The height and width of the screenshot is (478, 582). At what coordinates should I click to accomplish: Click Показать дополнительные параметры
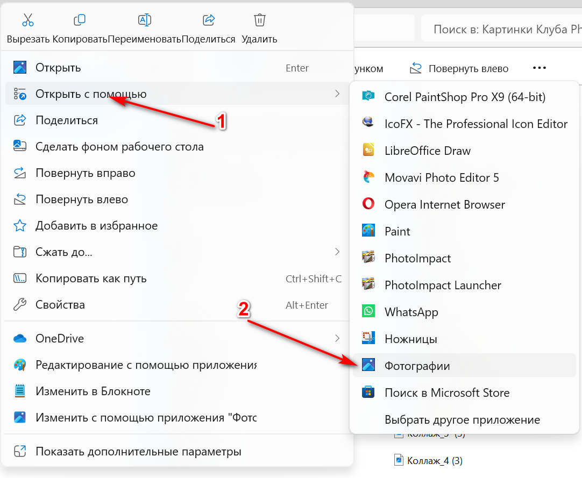(x=176, y=451)
